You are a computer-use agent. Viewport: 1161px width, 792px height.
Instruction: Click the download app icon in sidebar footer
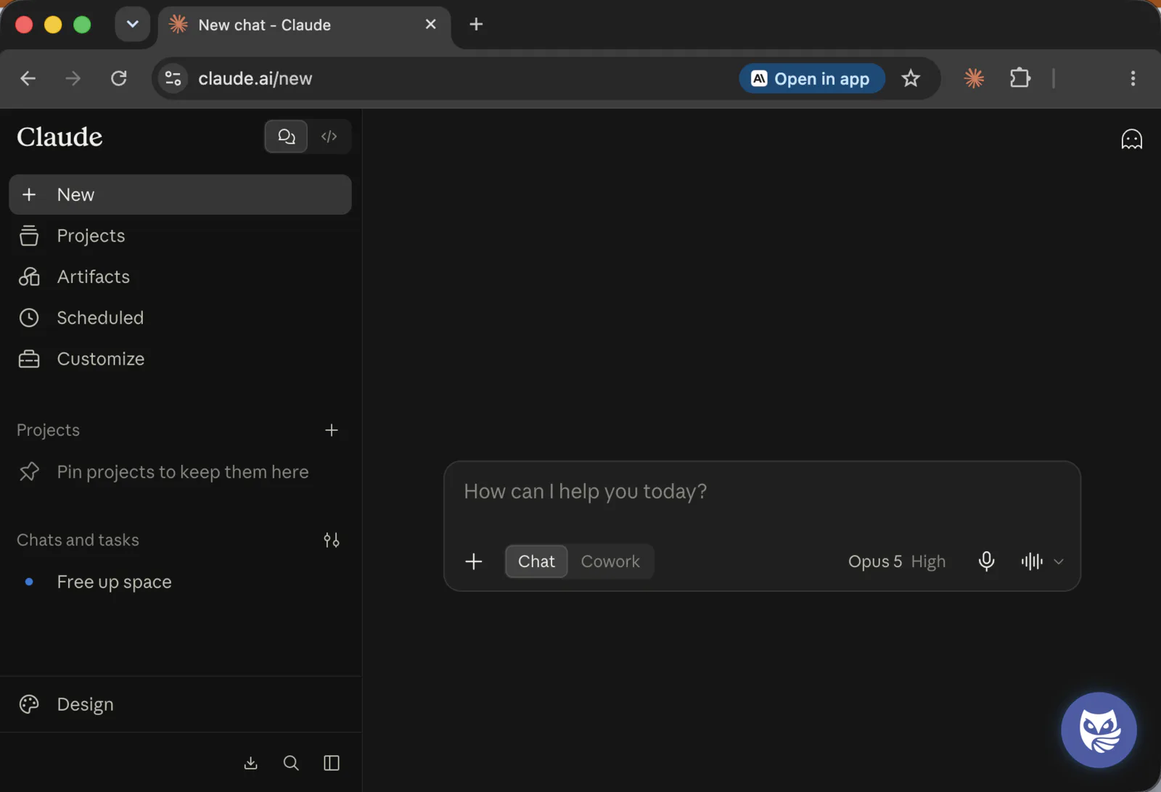tap(251, 763)
